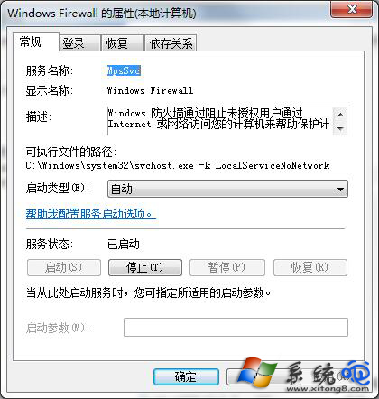Select the 依存关系 tab
The image size is (379, 399).
171,43
